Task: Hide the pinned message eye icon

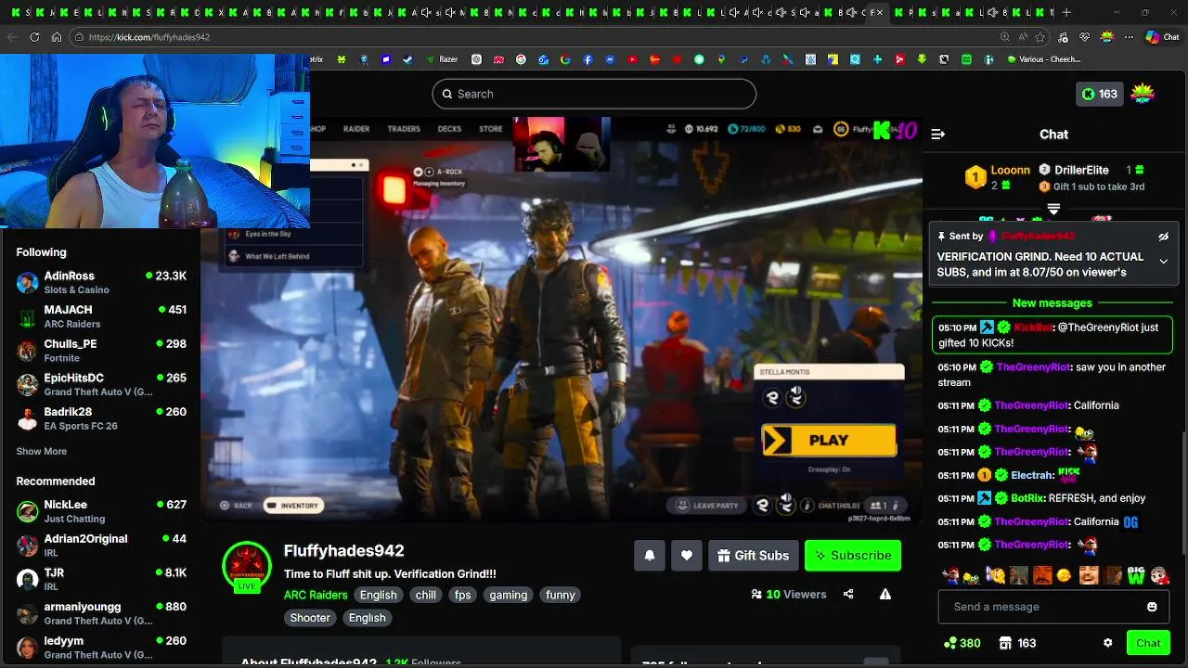Action: tap(1163, 237)
